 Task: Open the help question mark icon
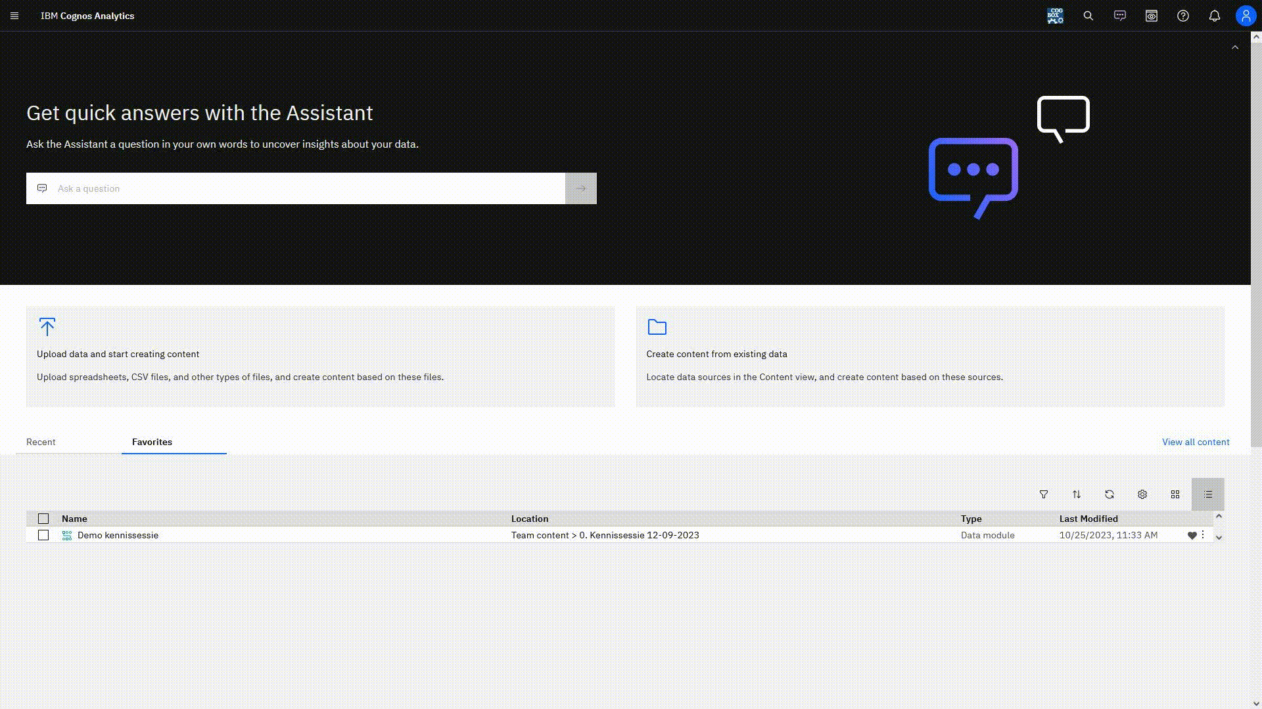pos(1183,16)
